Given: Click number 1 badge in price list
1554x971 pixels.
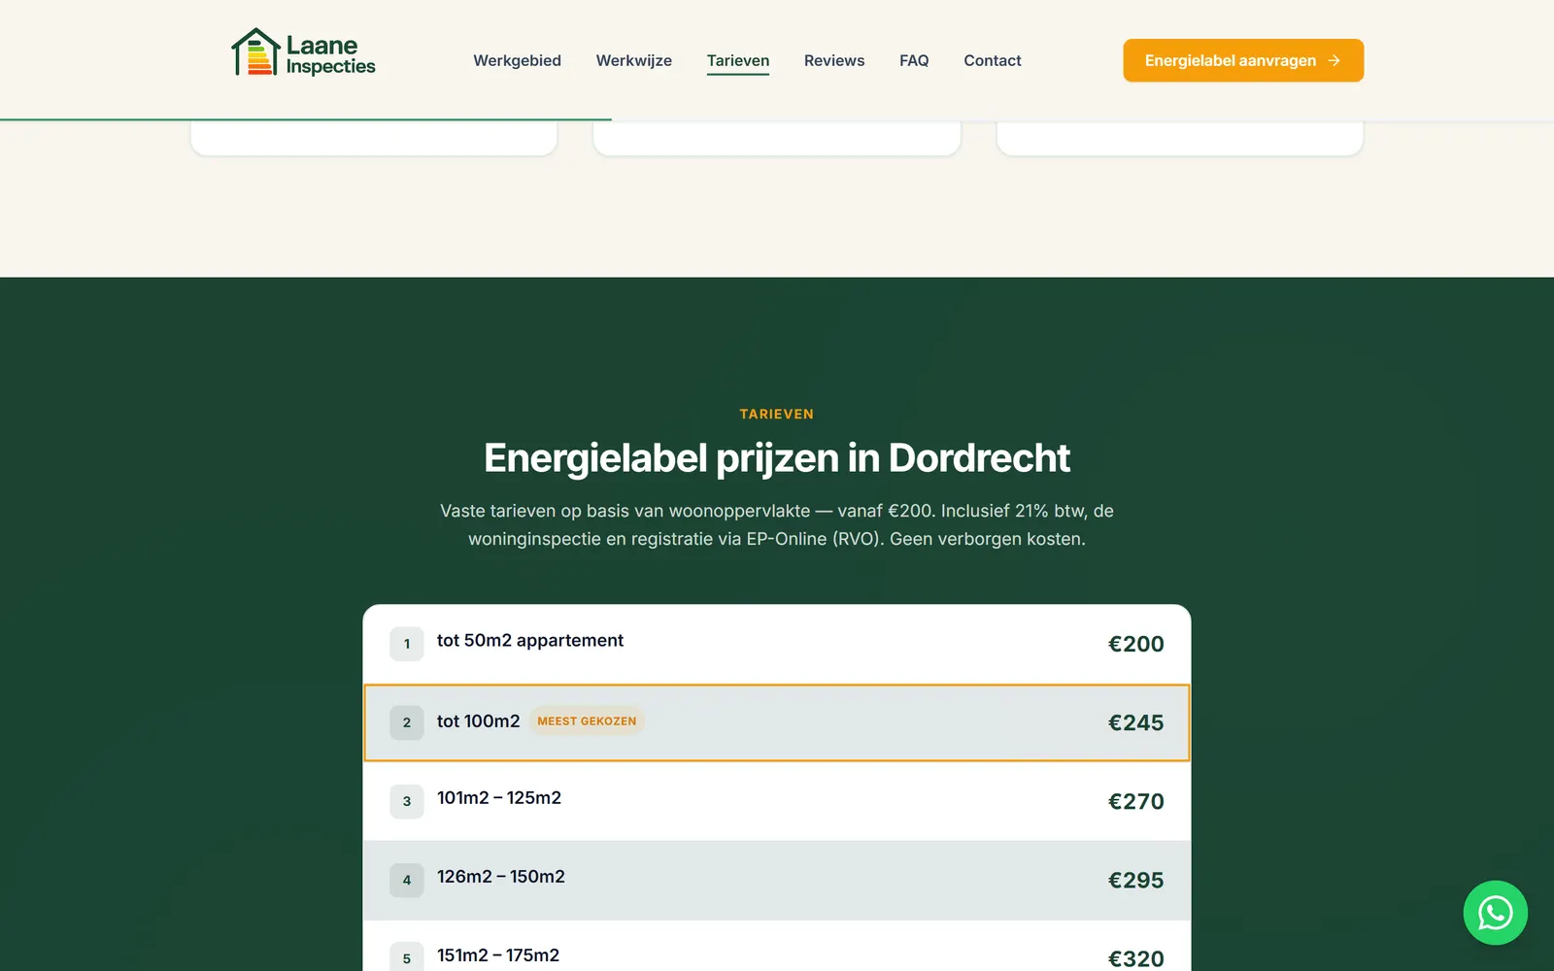Looking at the screenshot, I should pyautogui.click(x=407, y=644).
